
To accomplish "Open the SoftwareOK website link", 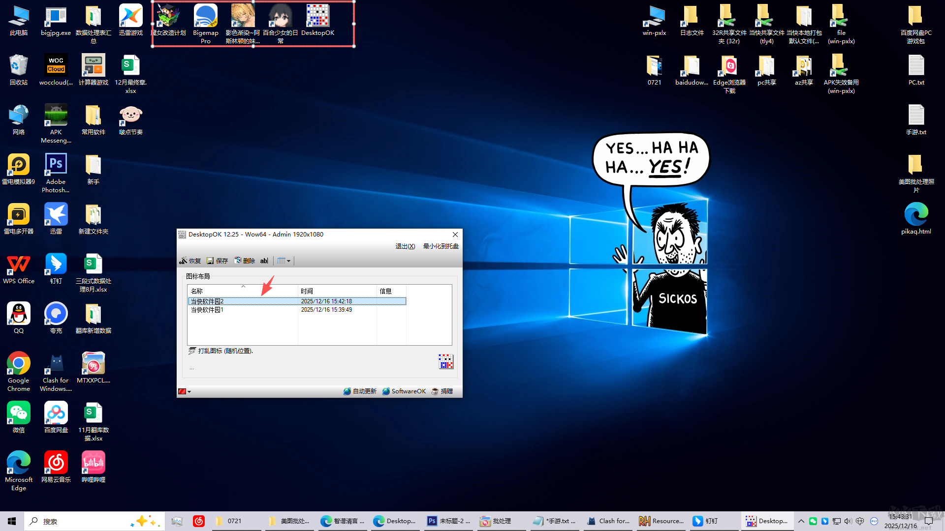I will (404, 391).
